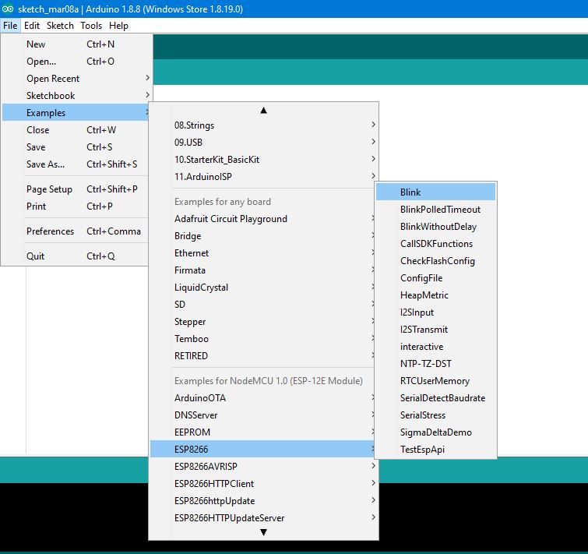This screenshot has width=588, height=554.
Task: Expand the Bridge examples
Action: click(x=263, y=236)
